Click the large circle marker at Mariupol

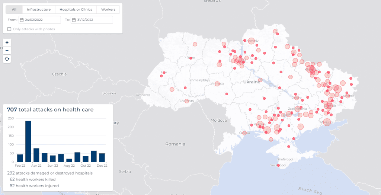pos(327,122)
